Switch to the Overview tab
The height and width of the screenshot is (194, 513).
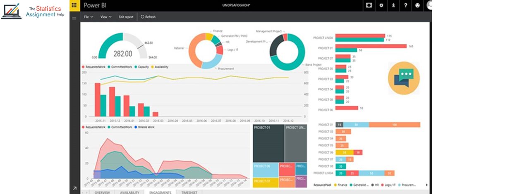tap(102, 192)
